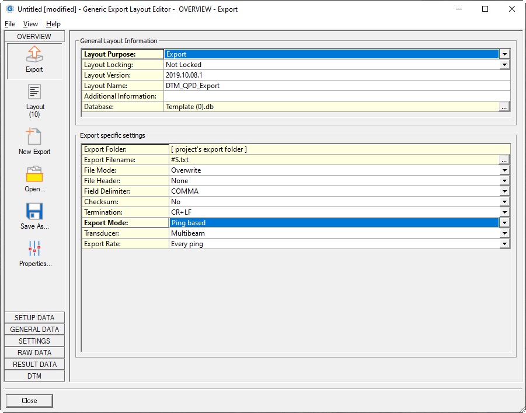
Task: Click the Database browse ellipsis button
Action: [504, 107]
